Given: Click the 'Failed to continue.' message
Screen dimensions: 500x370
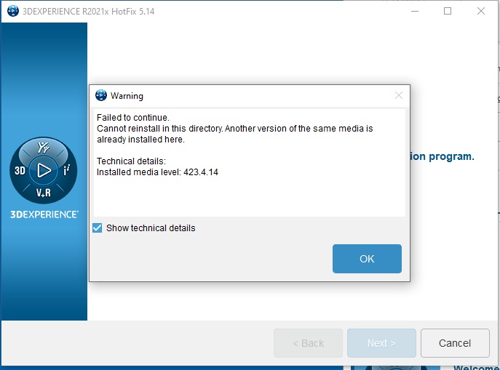Looking at the screenshot, I should pos(133,118).
